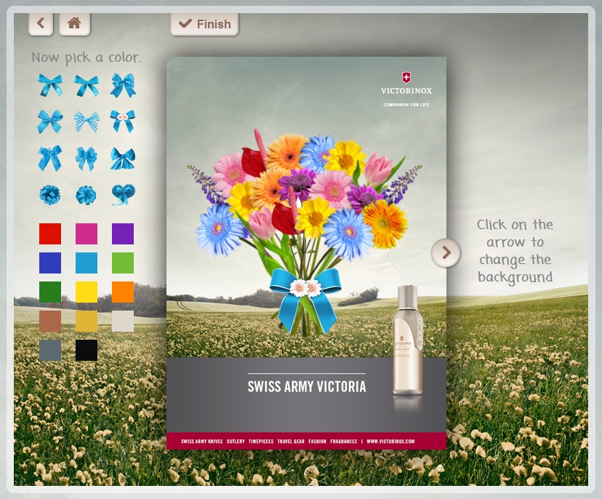
Task: Choose the black color swatch
Action: 87,350
